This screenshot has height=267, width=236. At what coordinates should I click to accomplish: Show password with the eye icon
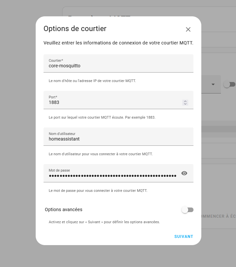[x=184, y=173]
